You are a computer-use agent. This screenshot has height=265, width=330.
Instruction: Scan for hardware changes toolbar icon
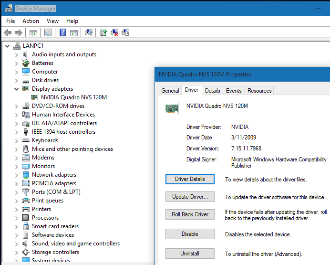click(89, 32)
